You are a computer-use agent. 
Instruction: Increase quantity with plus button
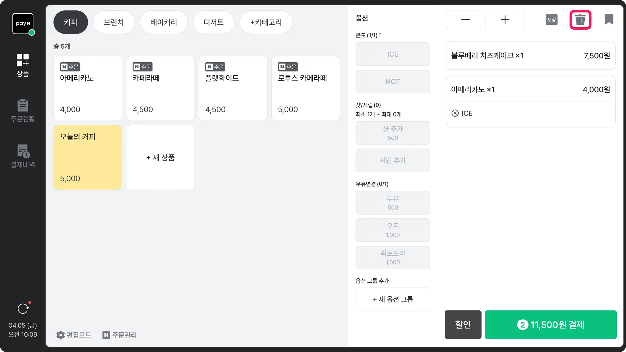coord(505,20)
